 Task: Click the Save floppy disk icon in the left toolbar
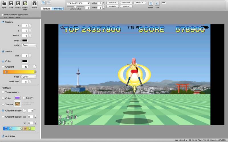pyautogui.click(x=11, y=3)
